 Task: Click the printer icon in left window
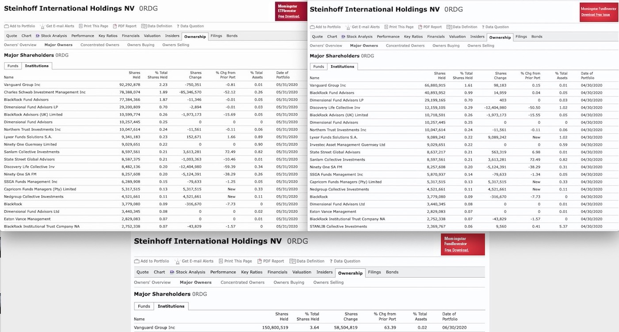[x=81, y=26]
